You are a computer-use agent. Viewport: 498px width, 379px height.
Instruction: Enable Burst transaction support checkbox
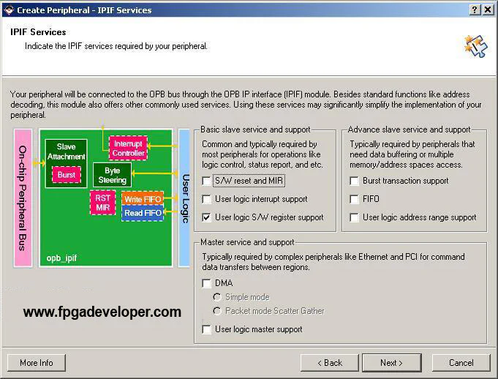(355, 181)
